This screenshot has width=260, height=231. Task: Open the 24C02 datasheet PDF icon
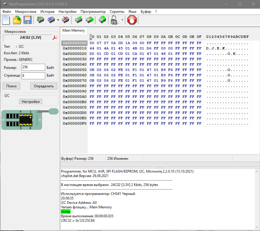tap(55, 38)
